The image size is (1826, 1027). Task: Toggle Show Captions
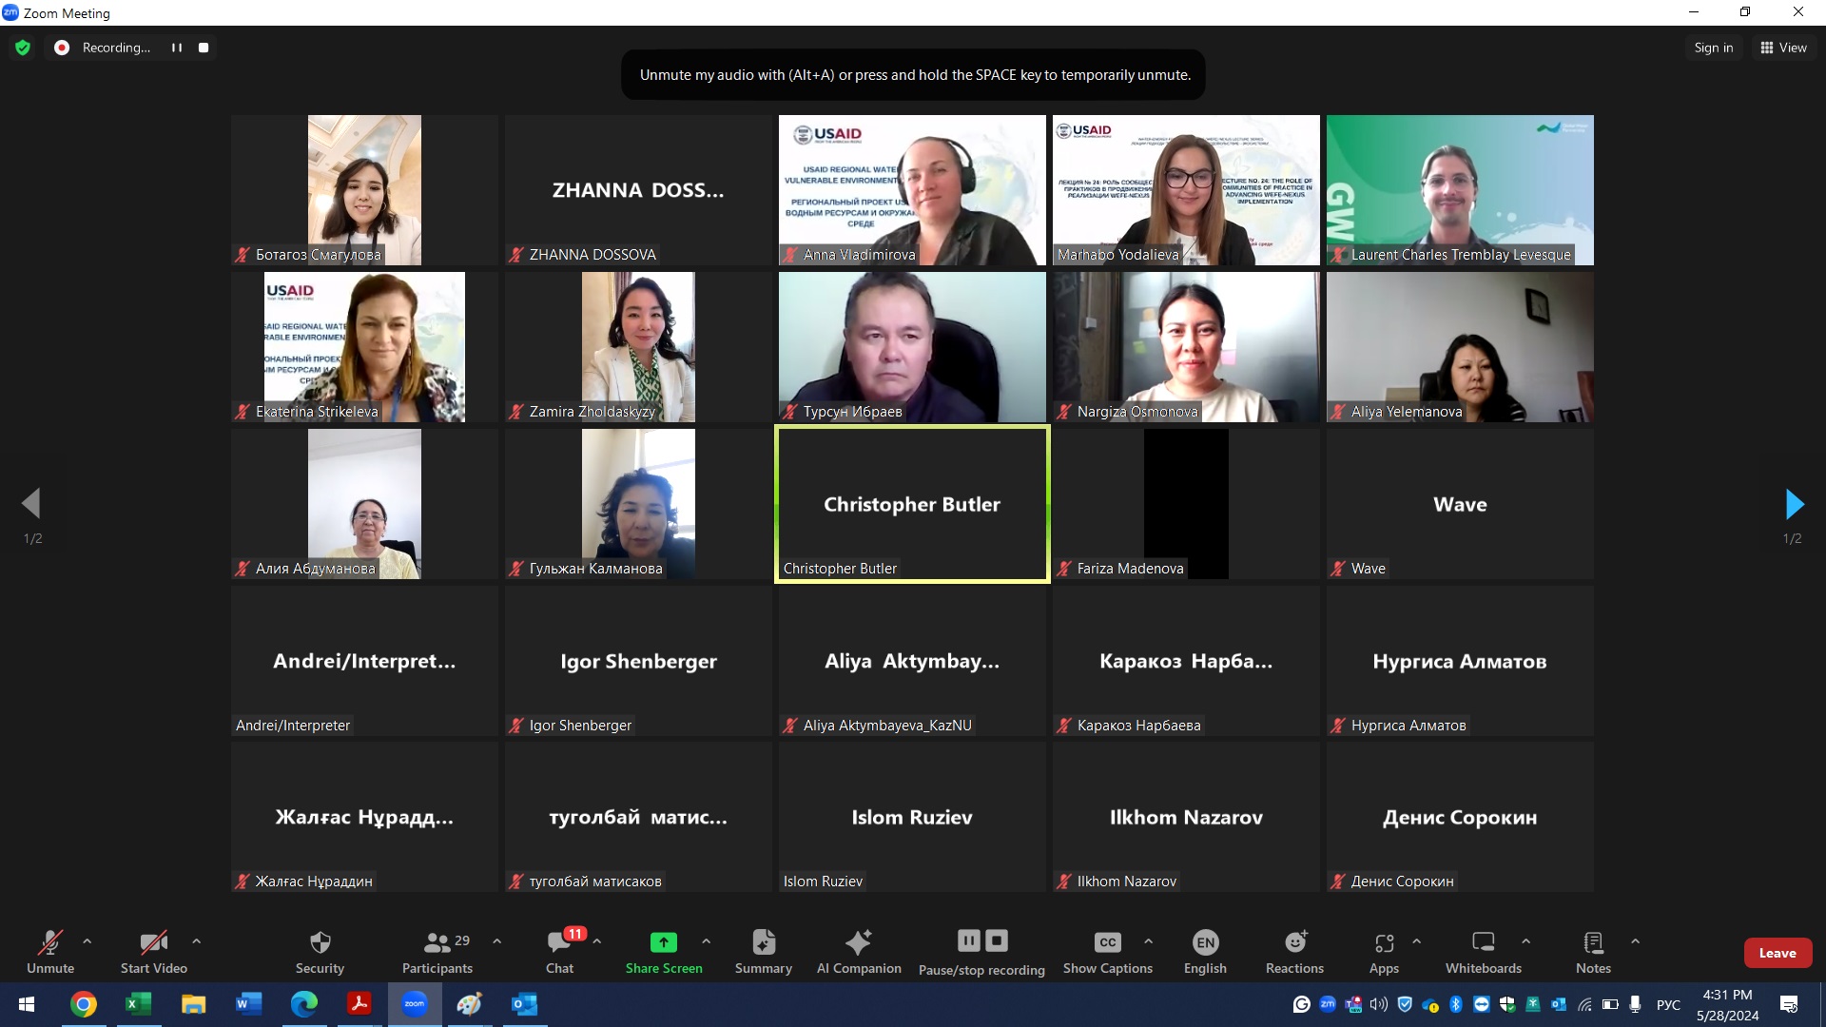(x=1107, y=952)
